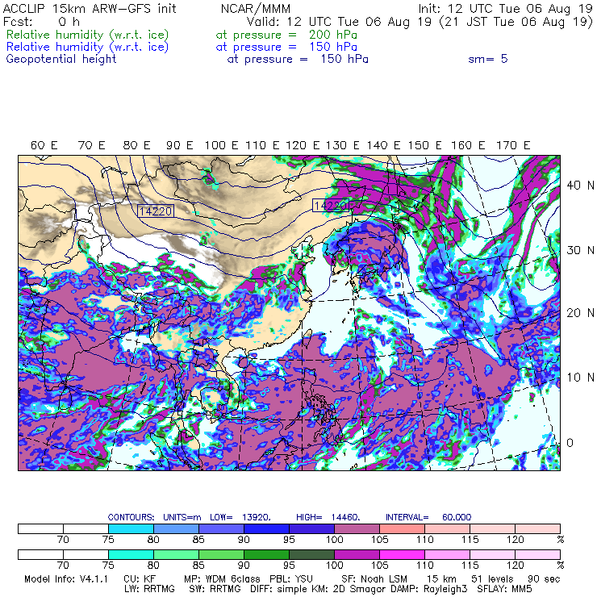Viewport: 597px width, 597px height.
Task: Click the "NCAR/MMM" header text
Action: click(256, 8)
